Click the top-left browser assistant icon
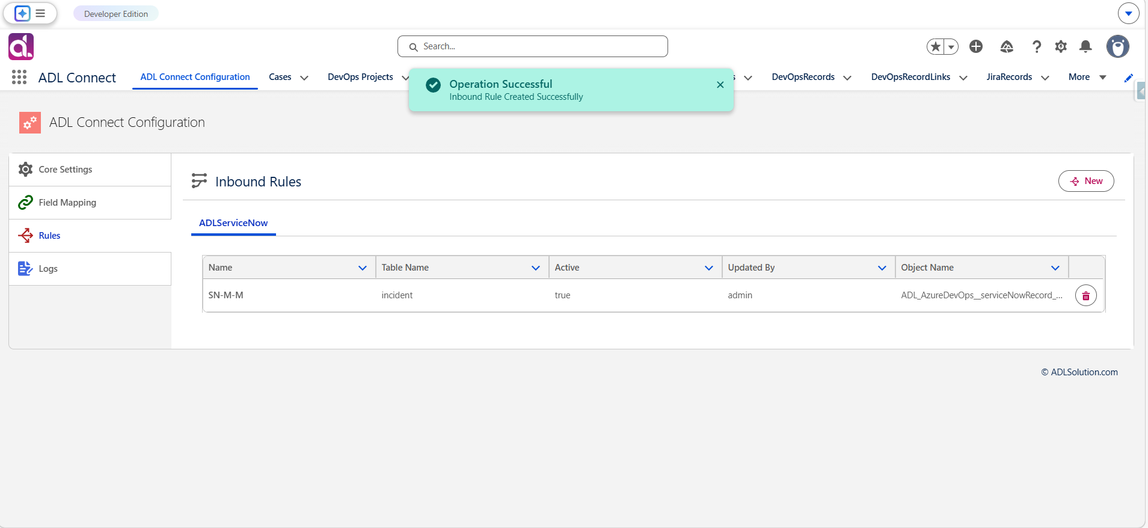The height and width of the screenshot is (528, 1148). [22, 13]
